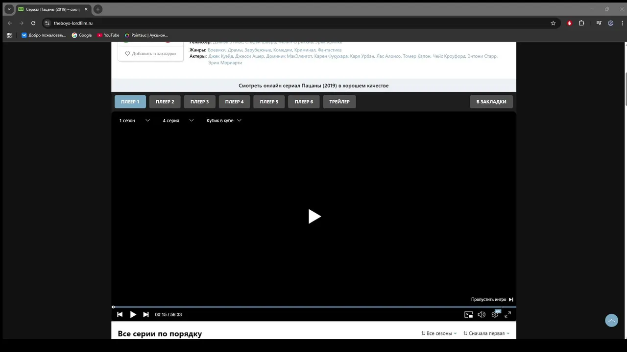Screen dimensions: 627x352
Task: Open the Криминал genre link
Action: [305, 50]
